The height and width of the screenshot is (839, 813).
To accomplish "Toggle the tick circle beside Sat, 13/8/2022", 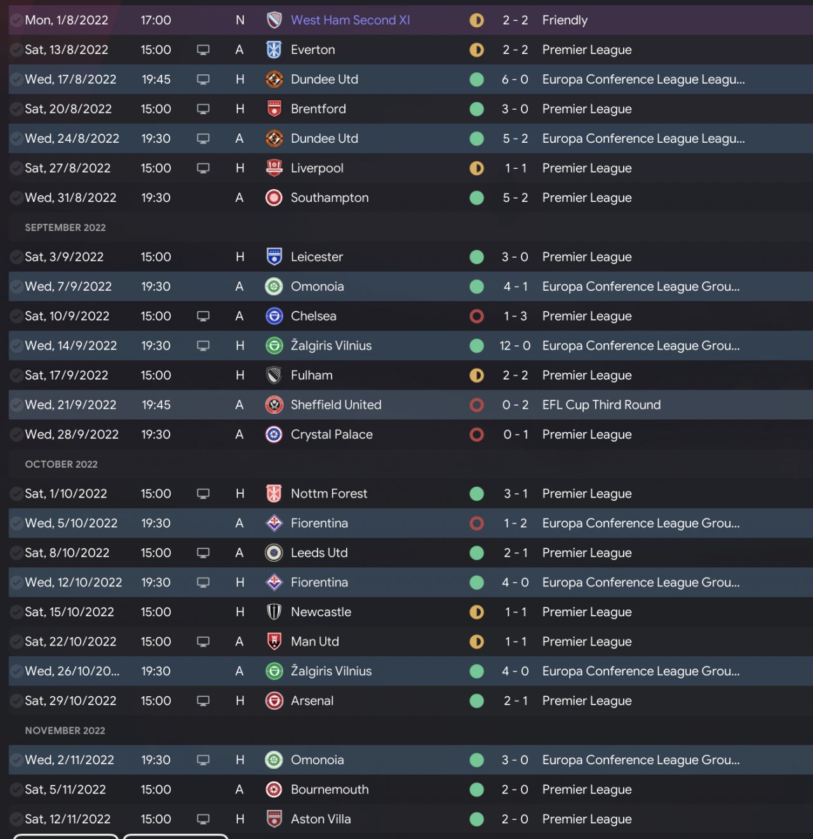I will coord(17,50).
